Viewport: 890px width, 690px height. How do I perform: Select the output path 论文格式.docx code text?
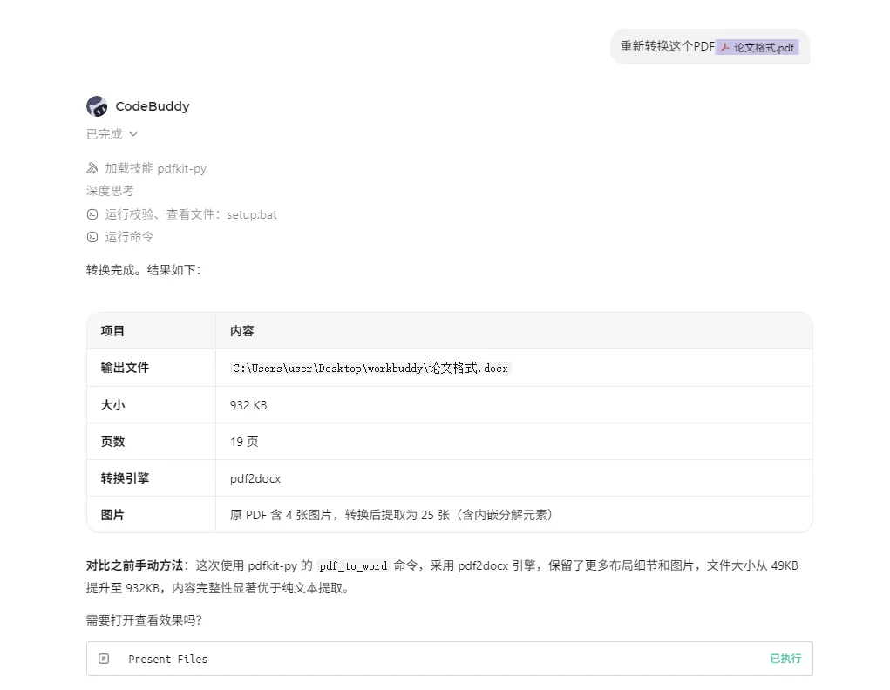[x=370, y=369]
